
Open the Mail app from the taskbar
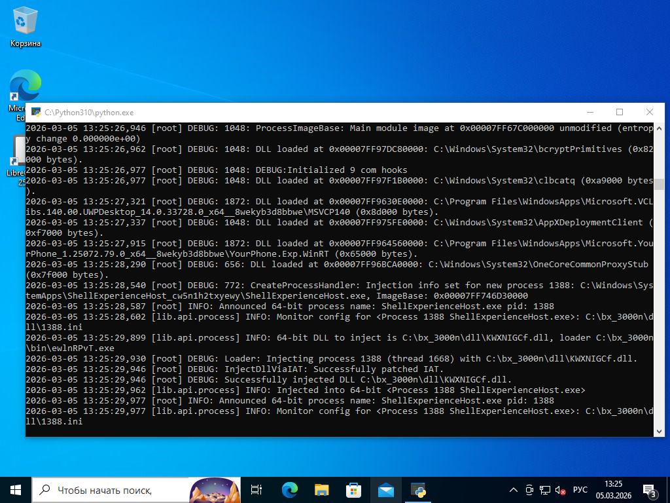tap(385, 490)
